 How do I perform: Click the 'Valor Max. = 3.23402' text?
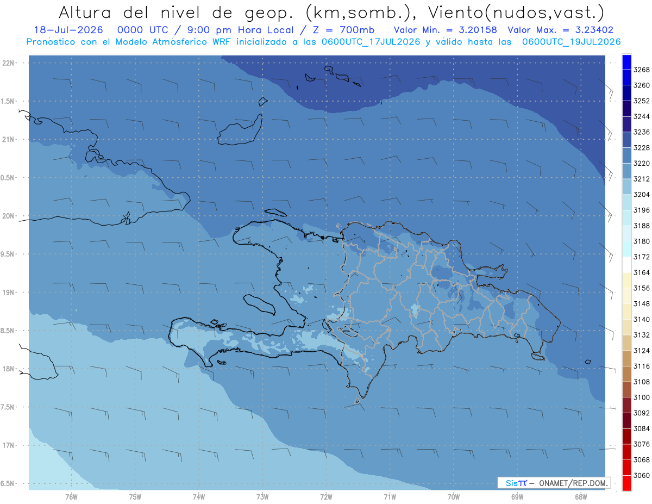[x=560, y=30]
